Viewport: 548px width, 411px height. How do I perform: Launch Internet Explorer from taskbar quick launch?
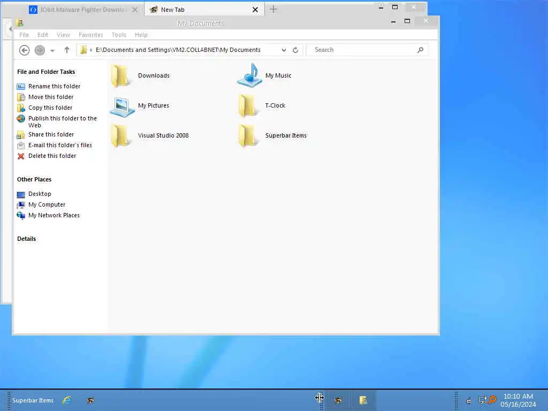[x=67, y=400]
